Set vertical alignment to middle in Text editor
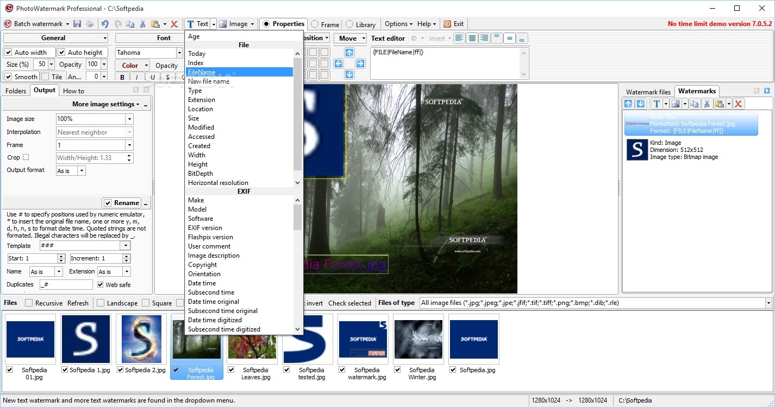The height and width of the screenshot is (408, 775). (x=509, y=38)
